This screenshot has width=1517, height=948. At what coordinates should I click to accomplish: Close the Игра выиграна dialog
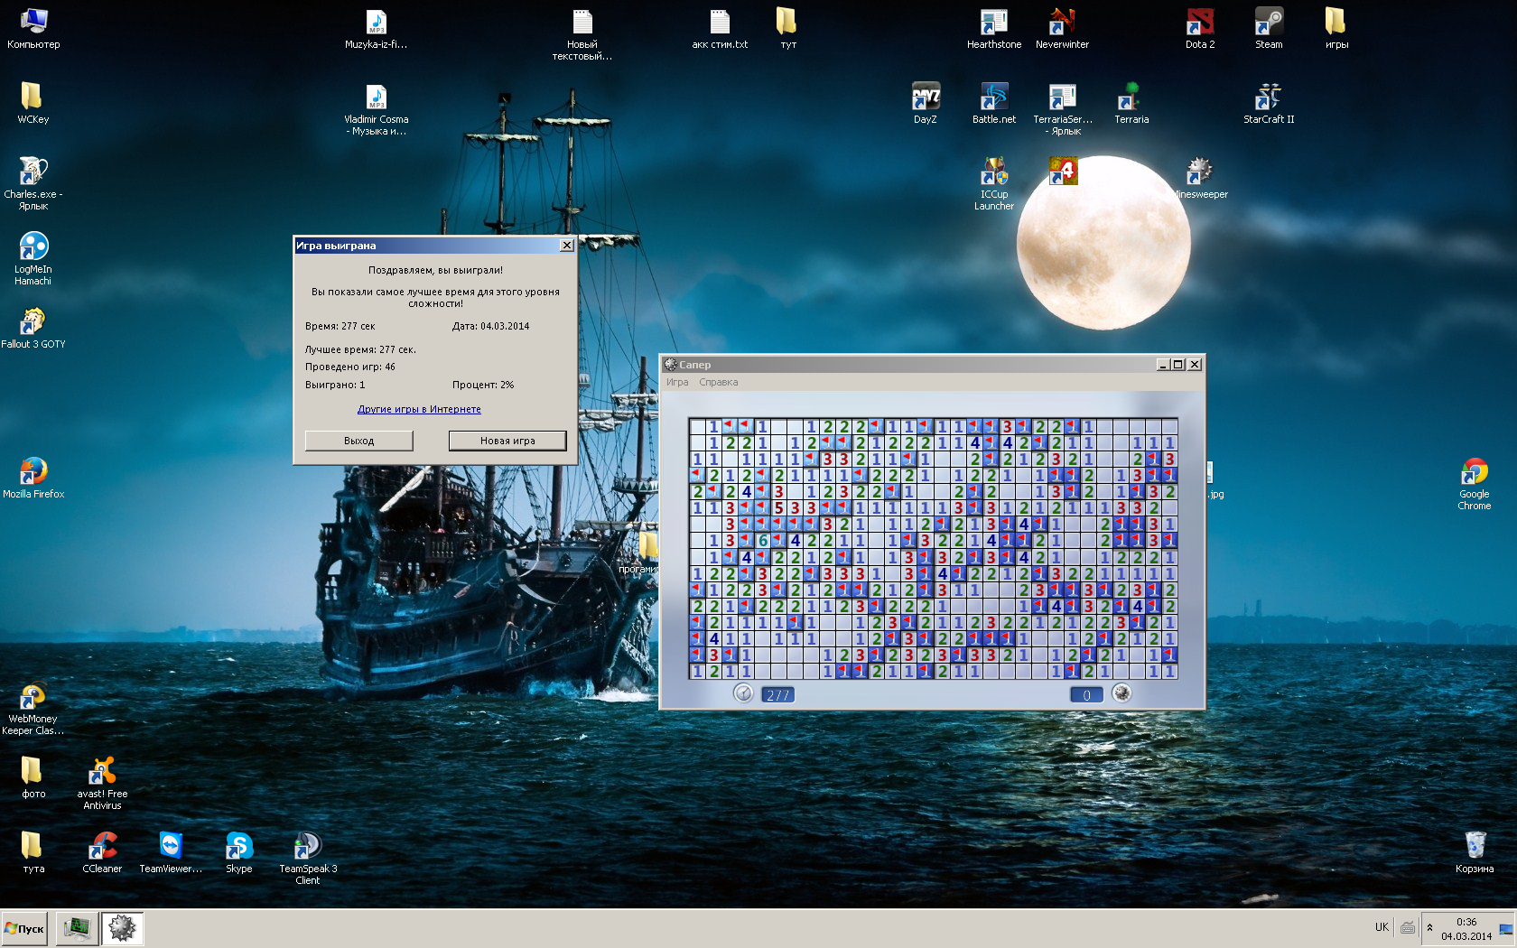click(x=566, y=246)
